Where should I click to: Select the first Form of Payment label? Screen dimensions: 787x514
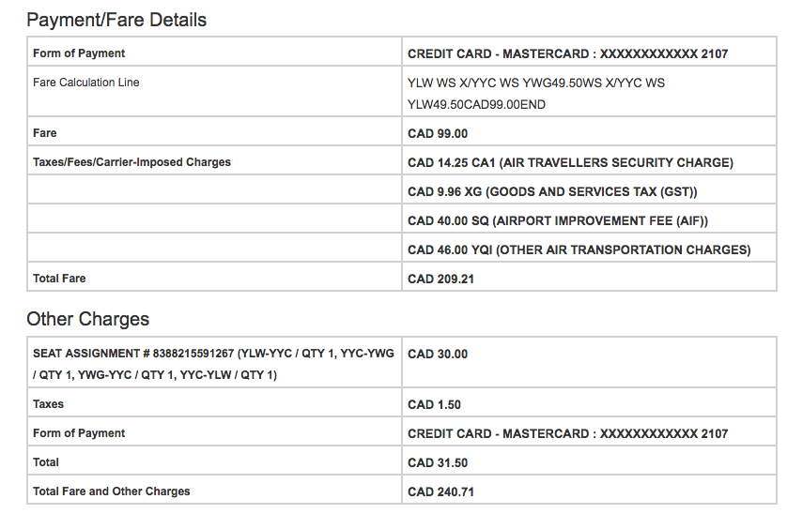pyautogui.click(x=79, y=53)
